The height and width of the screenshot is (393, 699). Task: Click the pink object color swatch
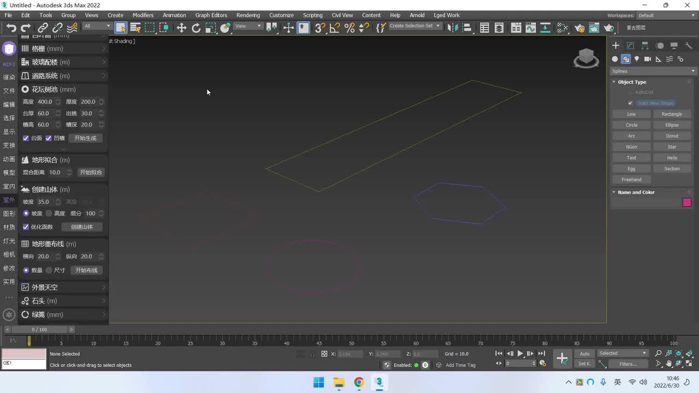coord(686,203)
